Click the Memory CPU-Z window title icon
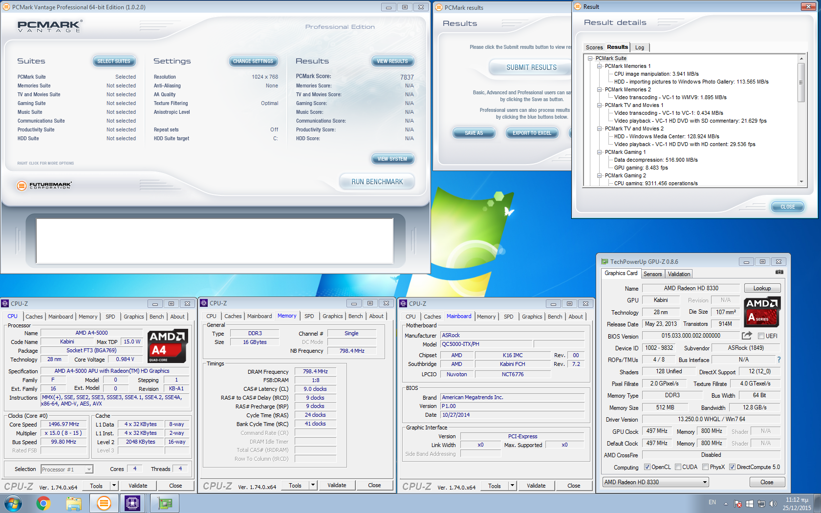 (x=204, y=303)
